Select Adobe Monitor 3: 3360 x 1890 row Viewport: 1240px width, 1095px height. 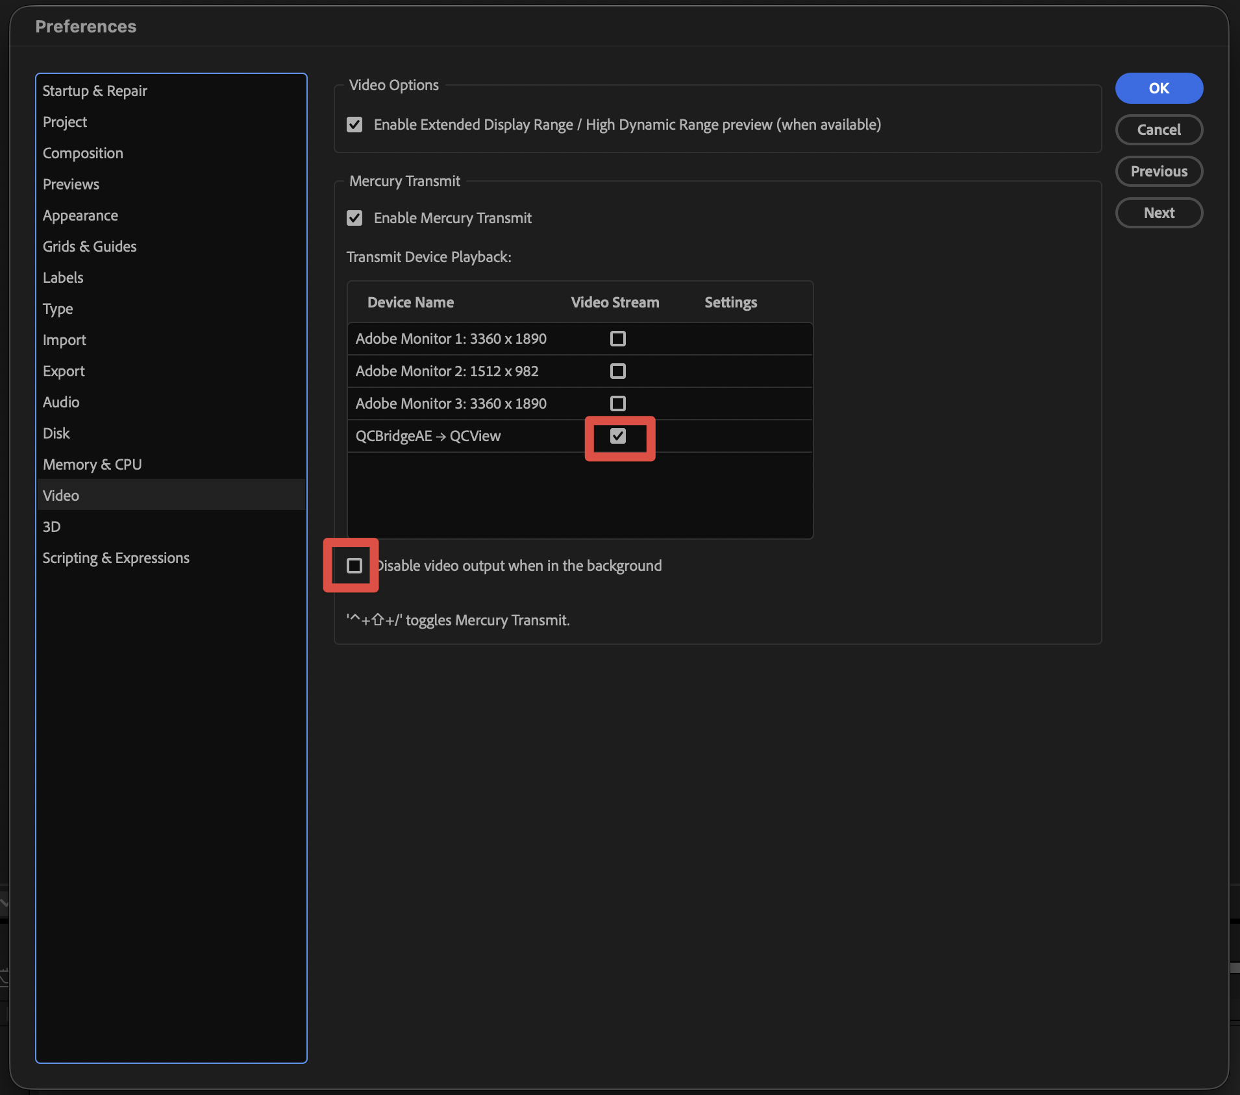[x=580, y=403]
